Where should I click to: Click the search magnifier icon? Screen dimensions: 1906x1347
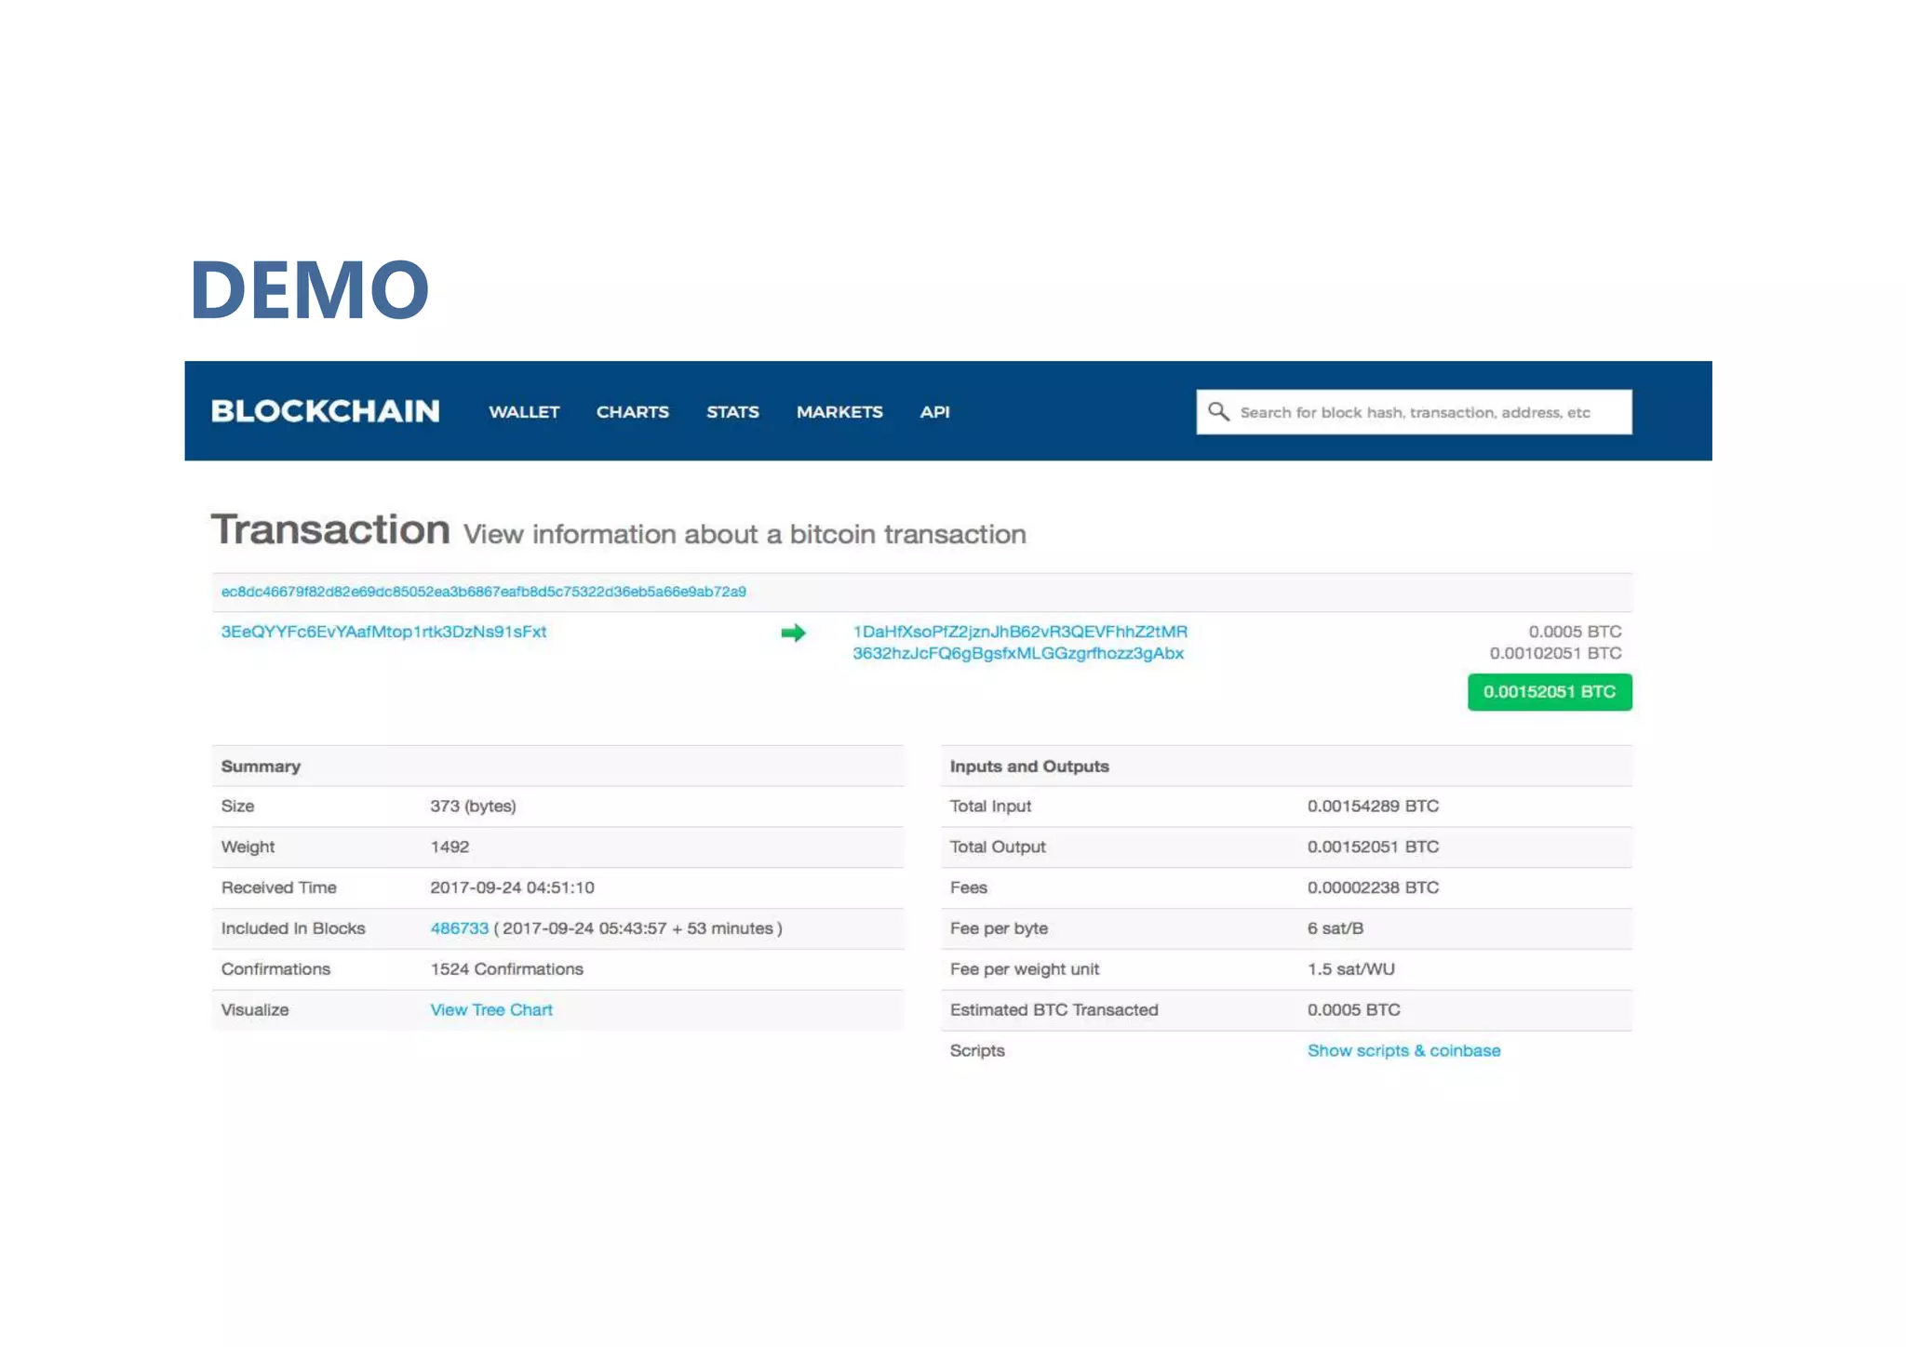(x=1218, y=411)
